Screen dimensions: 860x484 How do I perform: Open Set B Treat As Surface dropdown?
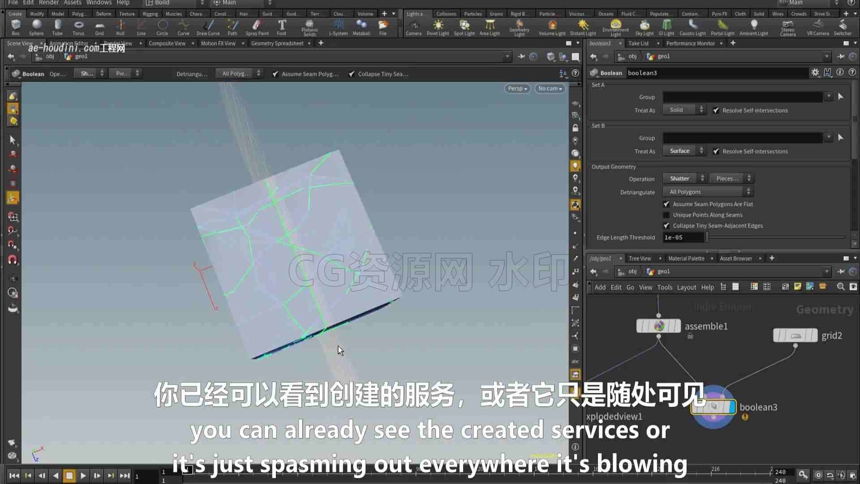684,151
